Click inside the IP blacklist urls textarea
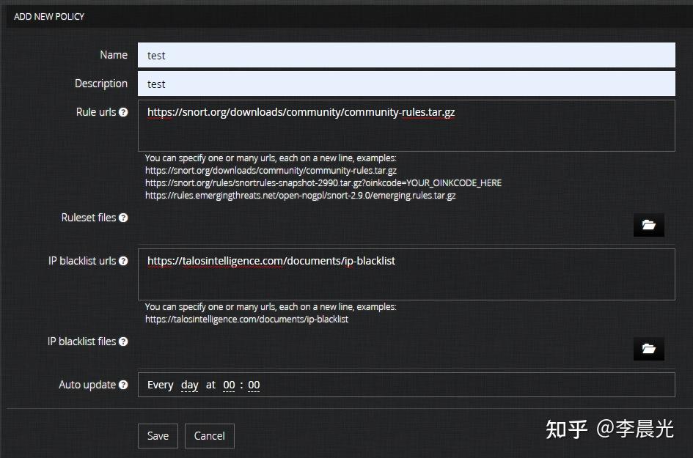693x458 pixels. (x=406, y=275)
